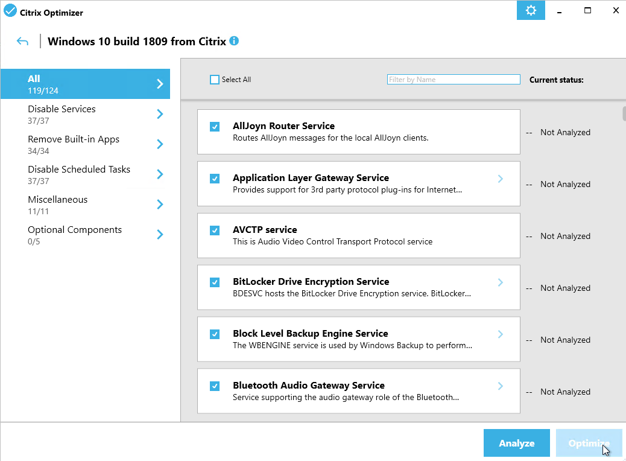Expand BitLocker Drive Encryption Service details
The width and height of the screenshot is (626, 461).
click(500, 282)
